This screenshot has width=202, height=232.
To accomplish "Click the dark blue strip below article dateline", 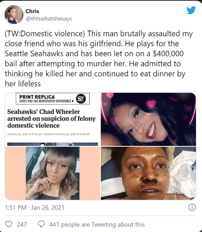I will (53, 144).
